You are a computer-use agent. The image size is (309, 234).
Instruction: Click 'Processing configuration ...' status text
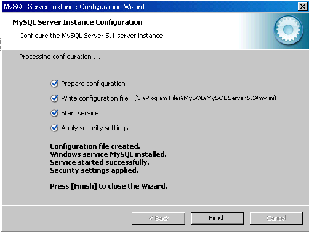60,57
